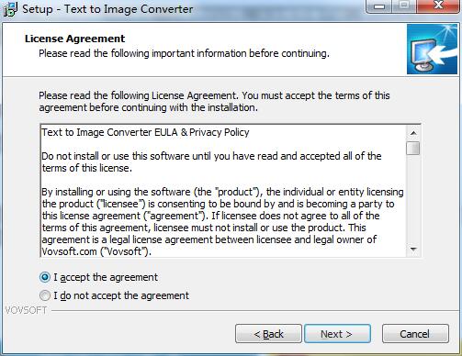This screenshot has height=356, width=462.
Task: Click the 'Vovsoft.com' text in the license
Action: (69, 251)
